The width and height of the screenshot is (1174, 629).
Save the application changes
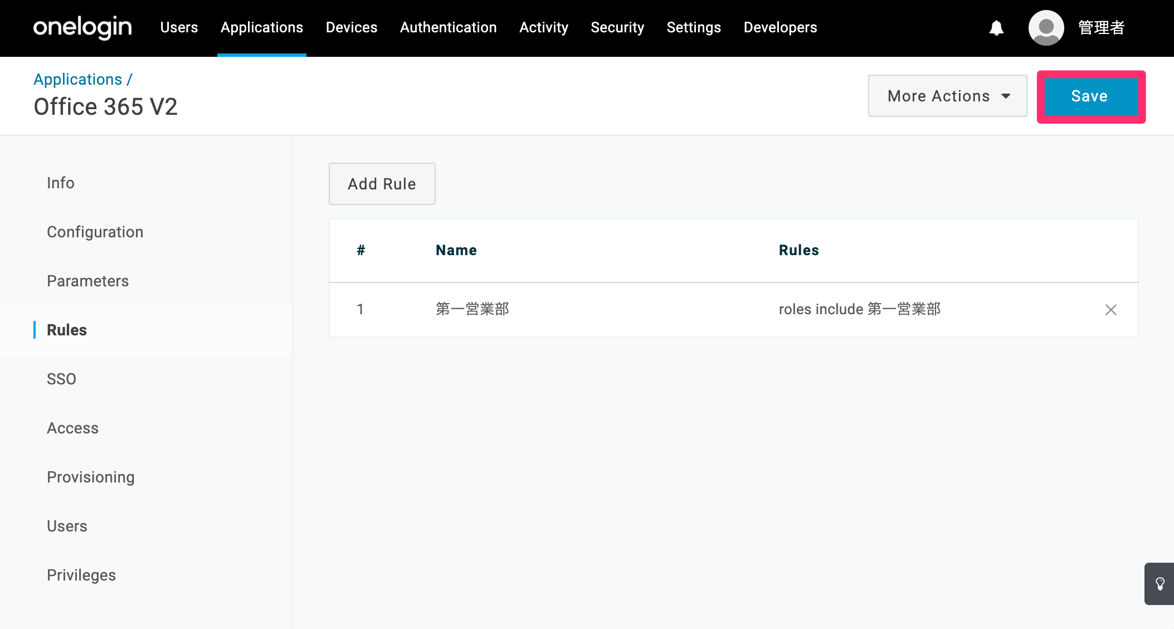1090,96
